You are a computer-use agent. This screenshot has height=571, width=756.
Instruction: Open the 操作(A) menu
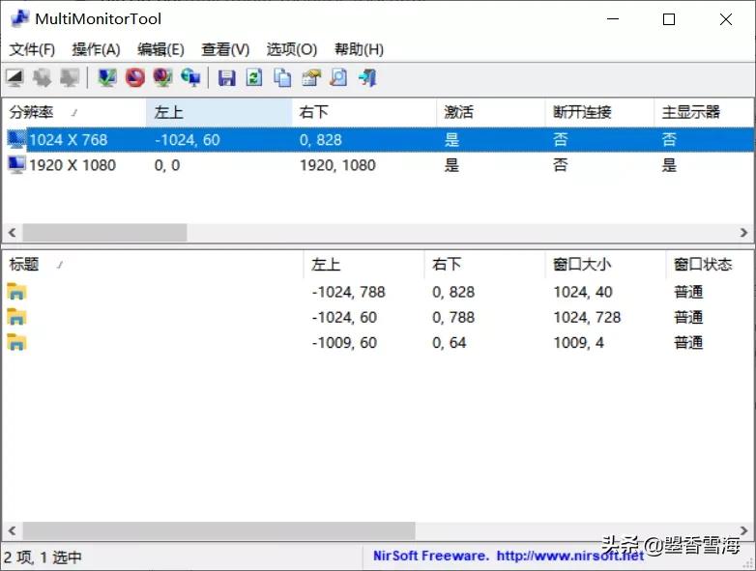click(x=96, y=49)
